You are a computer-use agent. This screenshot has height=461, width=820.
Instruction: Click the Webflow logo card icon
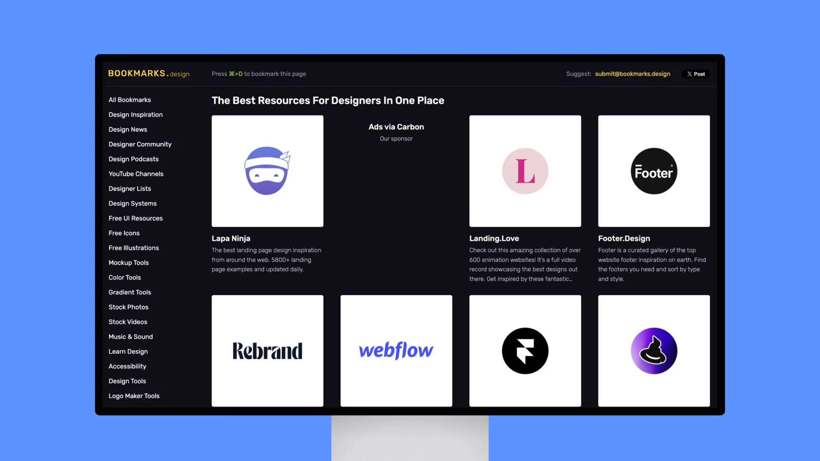pos(396,351)
